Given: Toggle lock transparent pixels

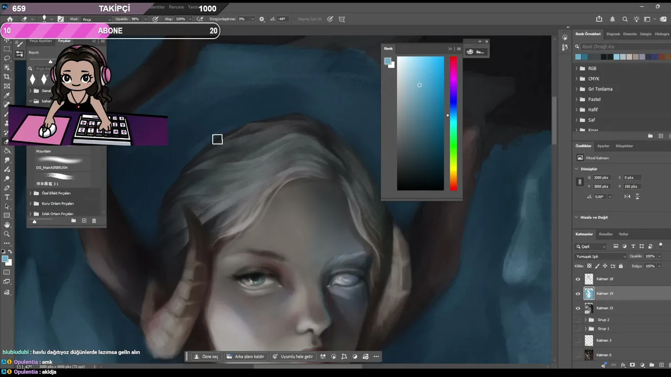Looking at the screenshot, I should (x=589, y=266).
